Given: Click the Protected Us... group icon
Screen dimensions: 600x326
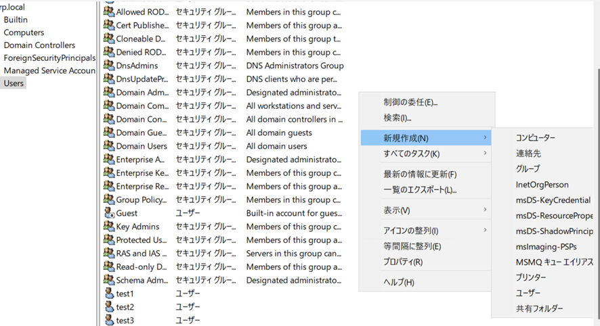Looking at the screenshot, I should pyautogui.click(x=109, y=239).
